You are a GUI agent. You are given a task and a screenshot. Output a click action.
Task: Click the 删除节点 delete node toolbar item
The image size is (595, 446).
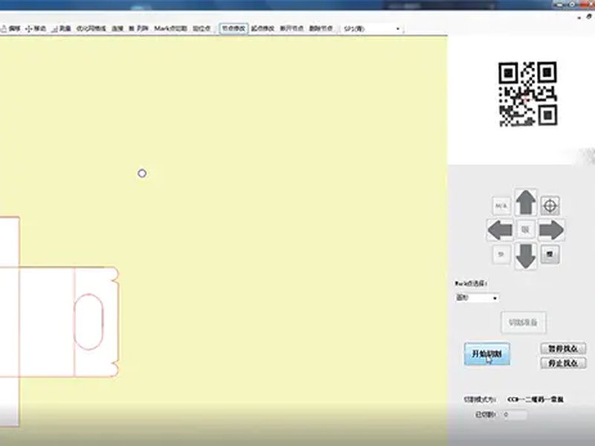click(x=321, y=28)
